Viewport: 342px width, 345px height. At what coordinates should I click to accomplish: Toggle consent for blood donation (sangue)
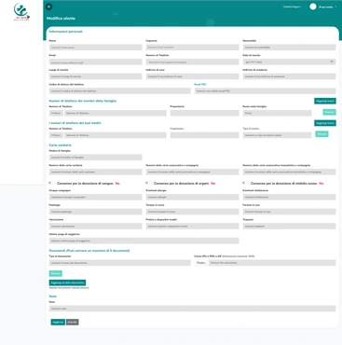[x=52, y=183]
